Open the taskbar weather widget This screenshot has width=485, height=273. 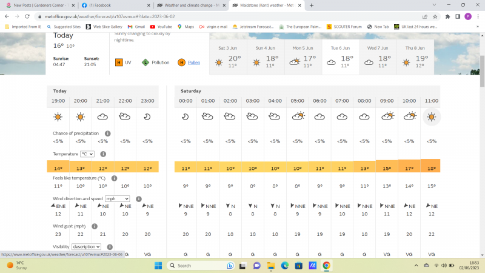[18, 266]
